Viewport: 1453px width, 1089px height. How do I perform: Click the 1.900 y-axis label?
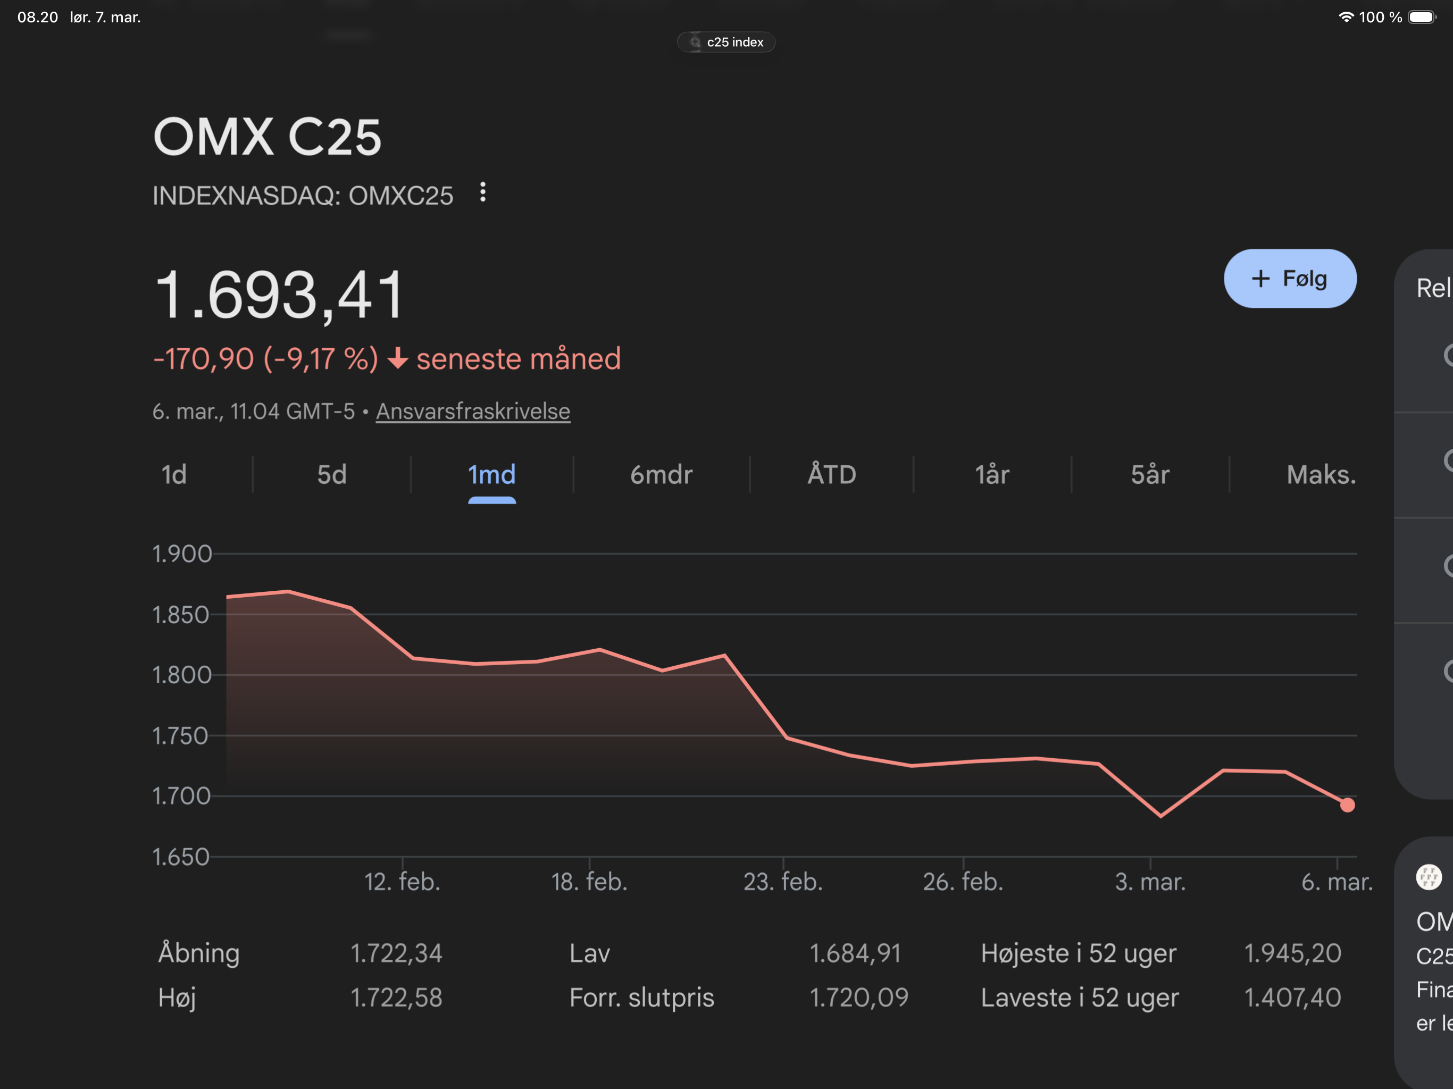click(x=182, y=554)
